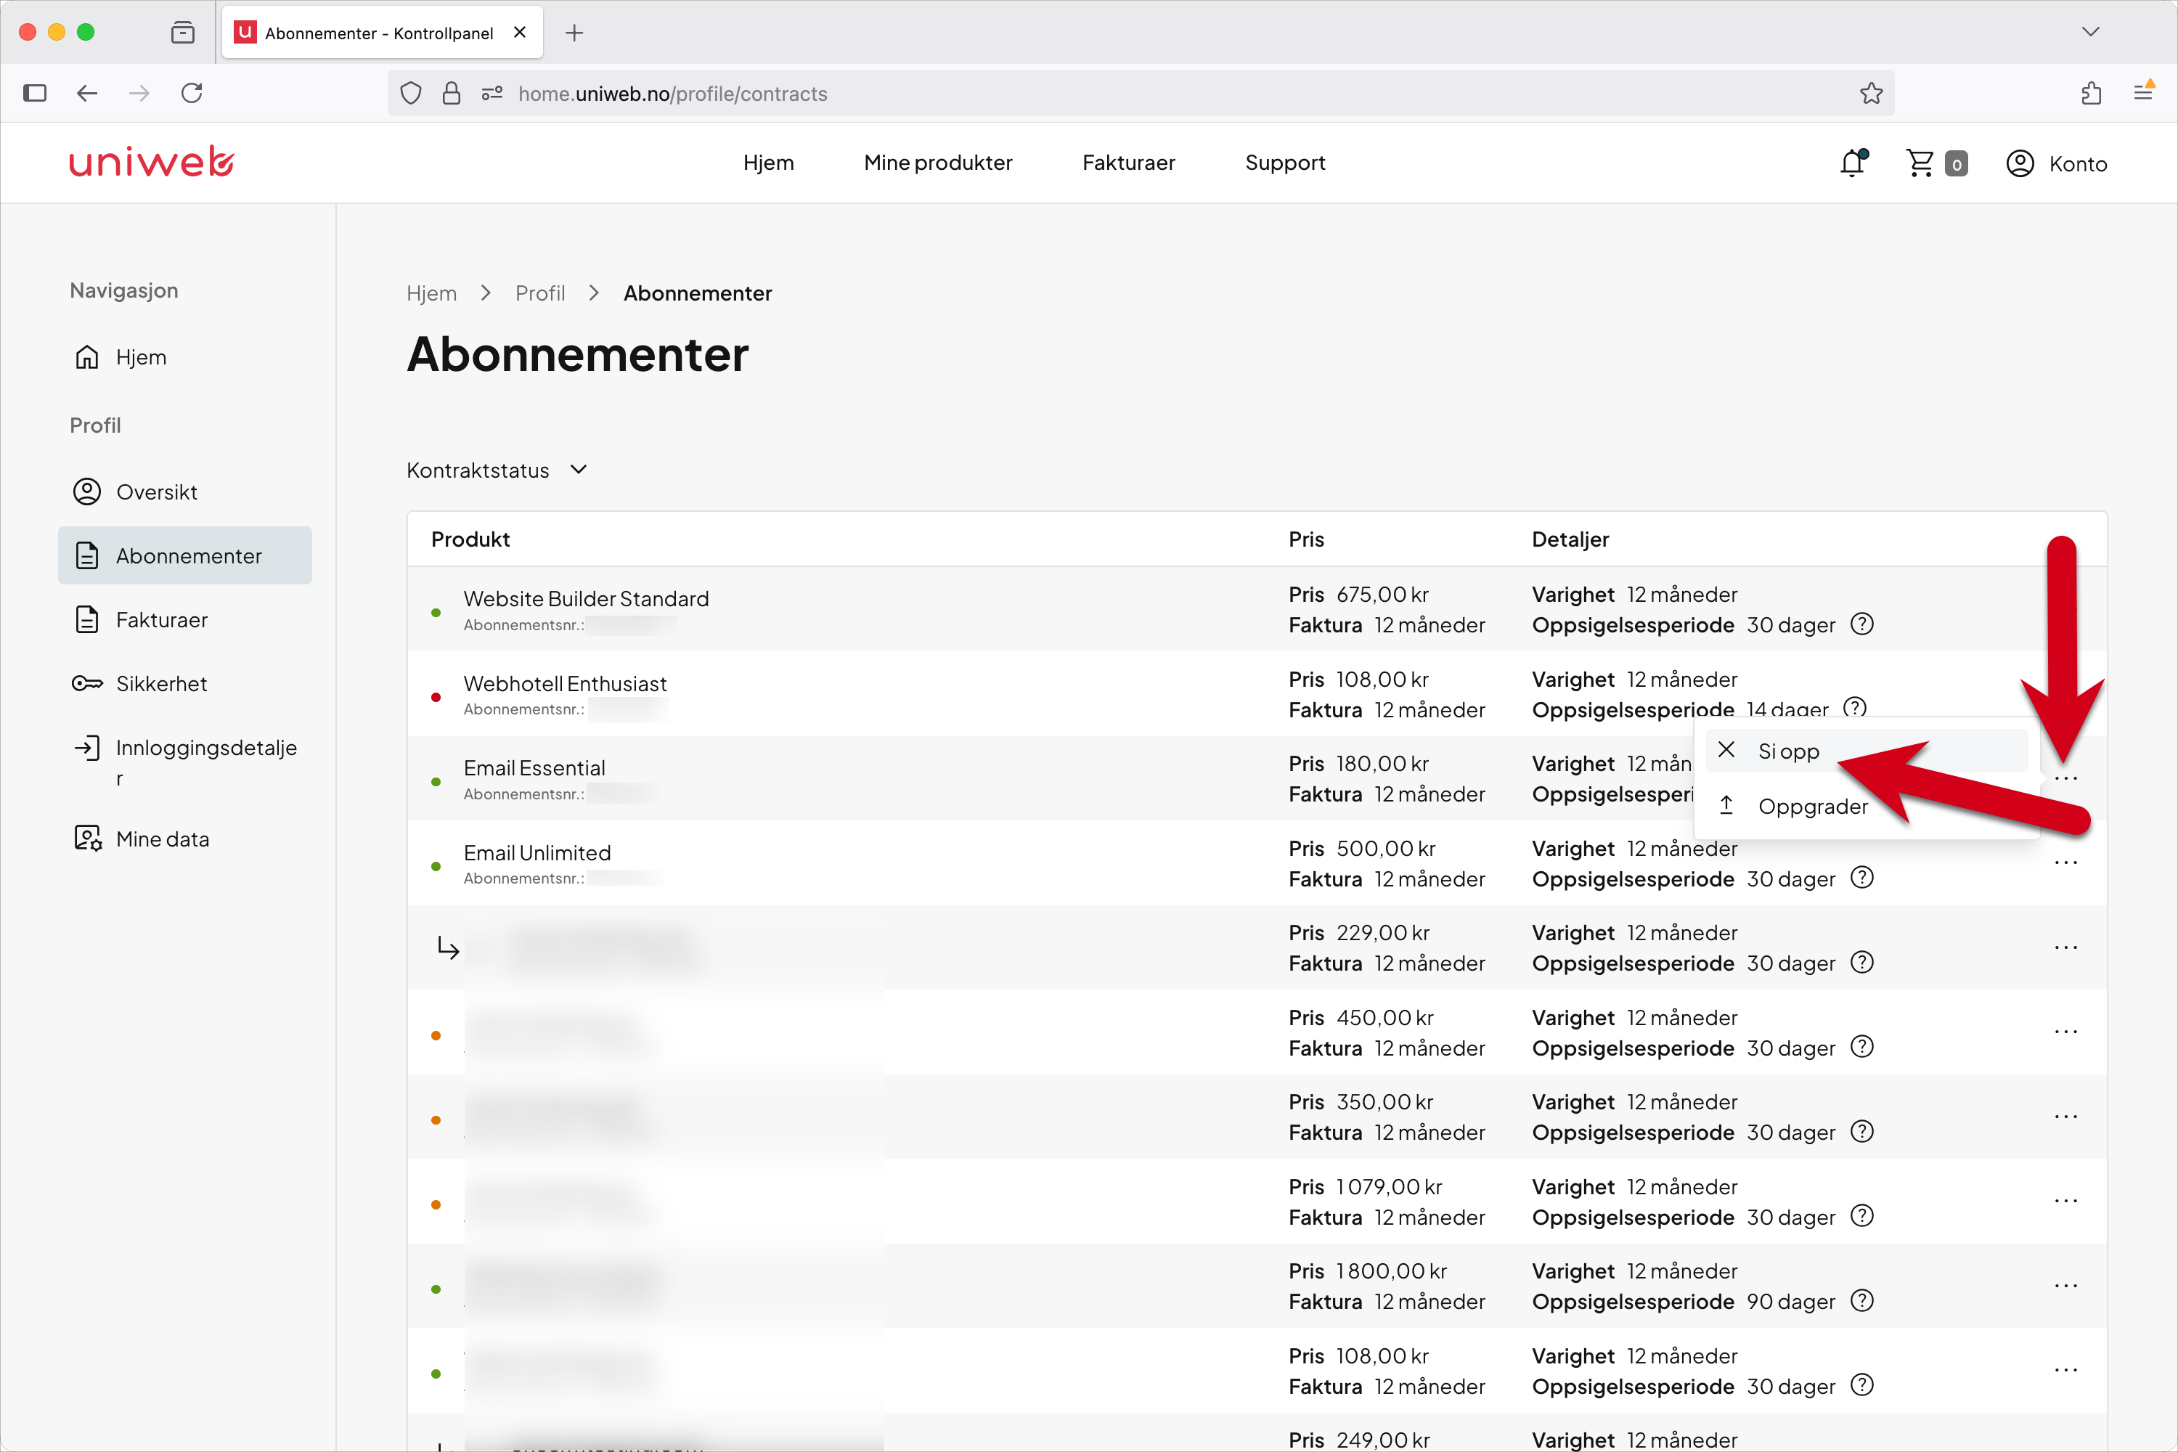The image size is (2178, 1452).
Task: Open the browser extensions icon
Action: 2091,93
